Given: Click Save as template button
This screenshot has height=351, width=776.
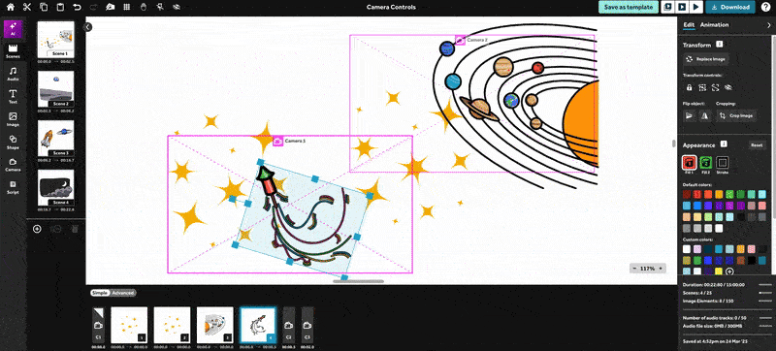Looking at the screenshot, I should (x=629, y=7).
